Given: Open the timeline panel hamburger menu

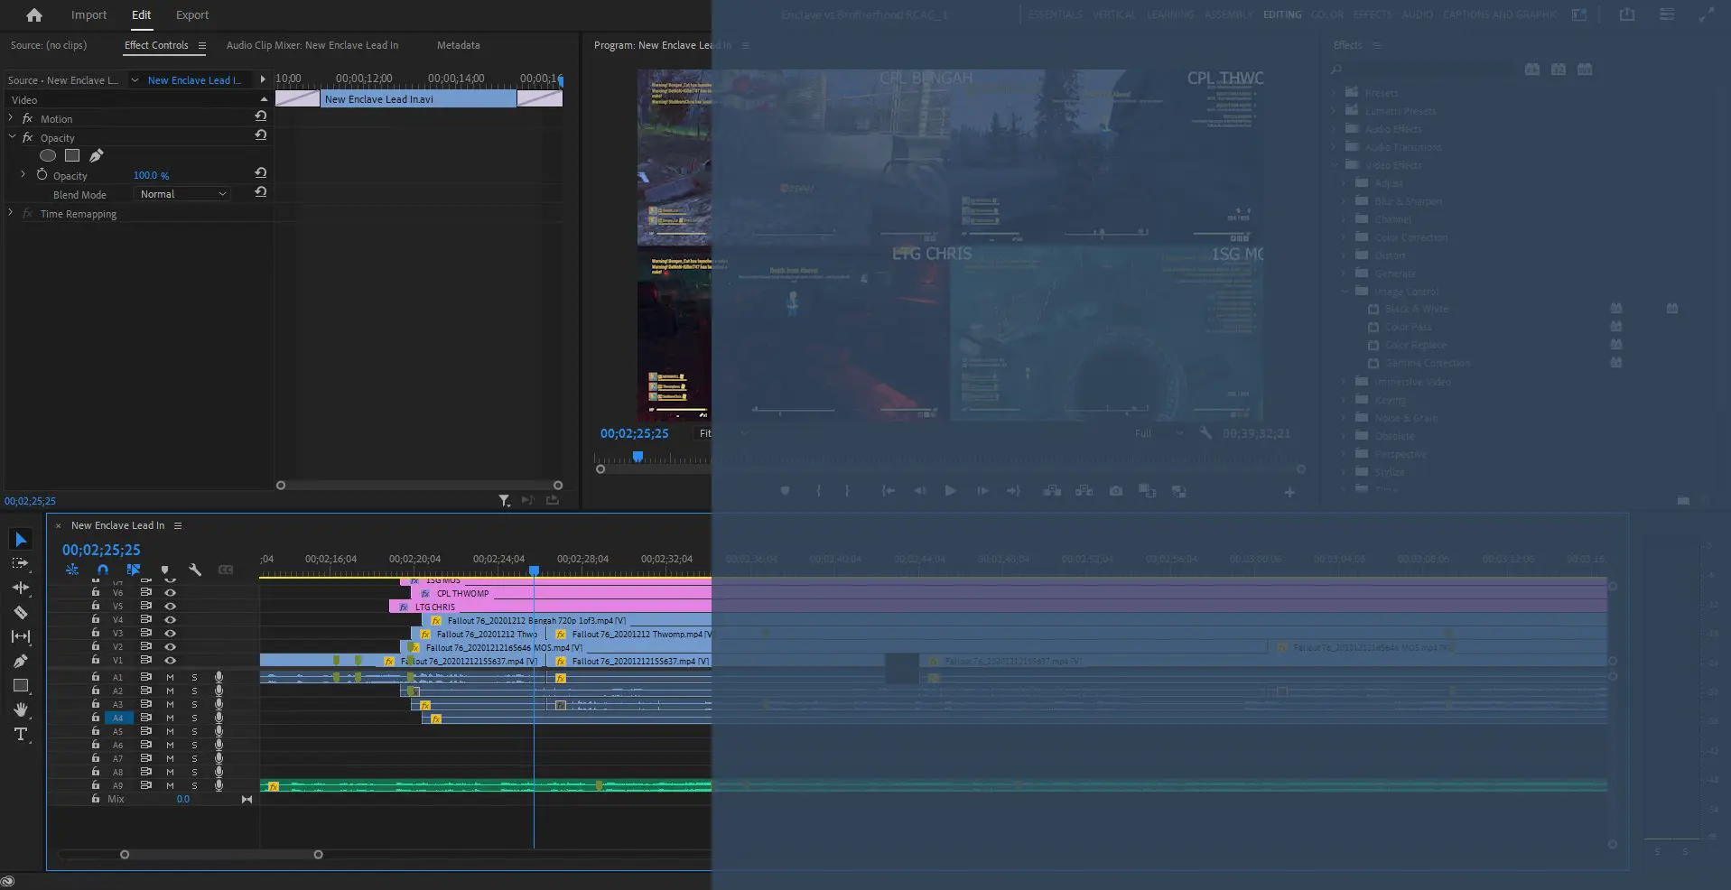Looking at the screenshot, I should click(x=178, y=525).
